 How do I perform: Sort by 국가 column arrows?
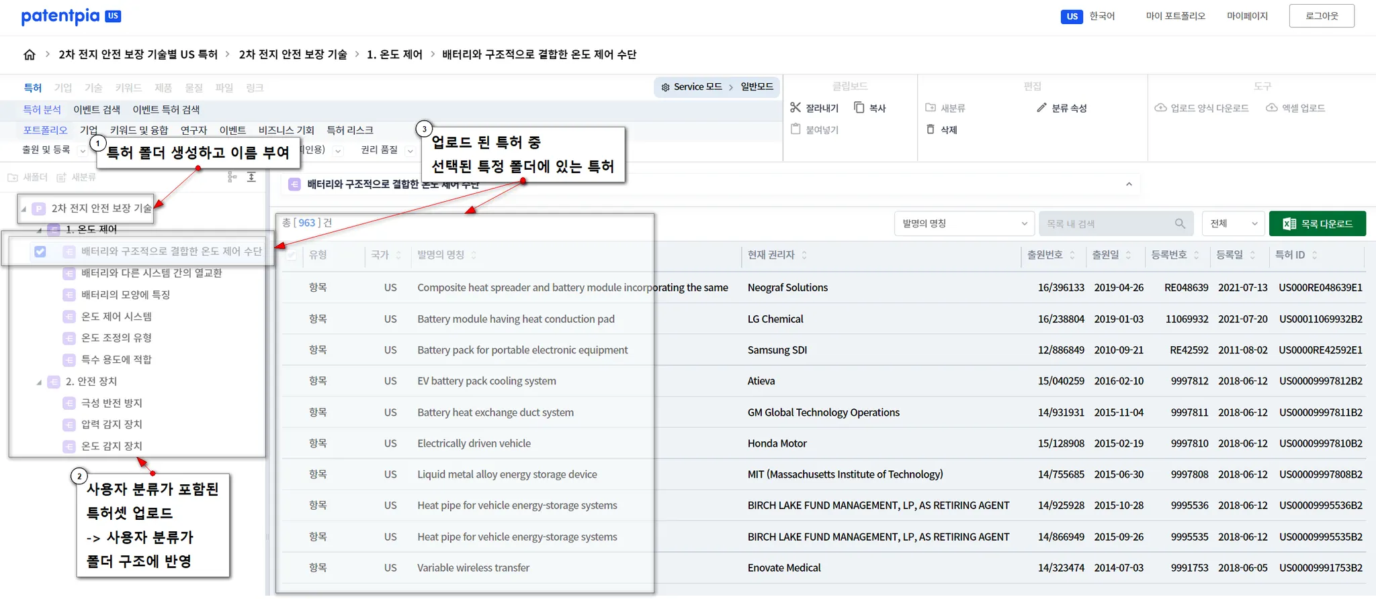pyautogui.click(x=398, y=255)
